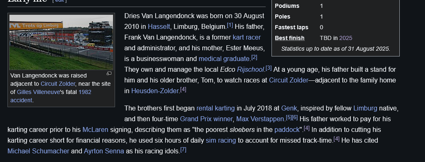Click the edit link beside Early life heading

(59, 1)
